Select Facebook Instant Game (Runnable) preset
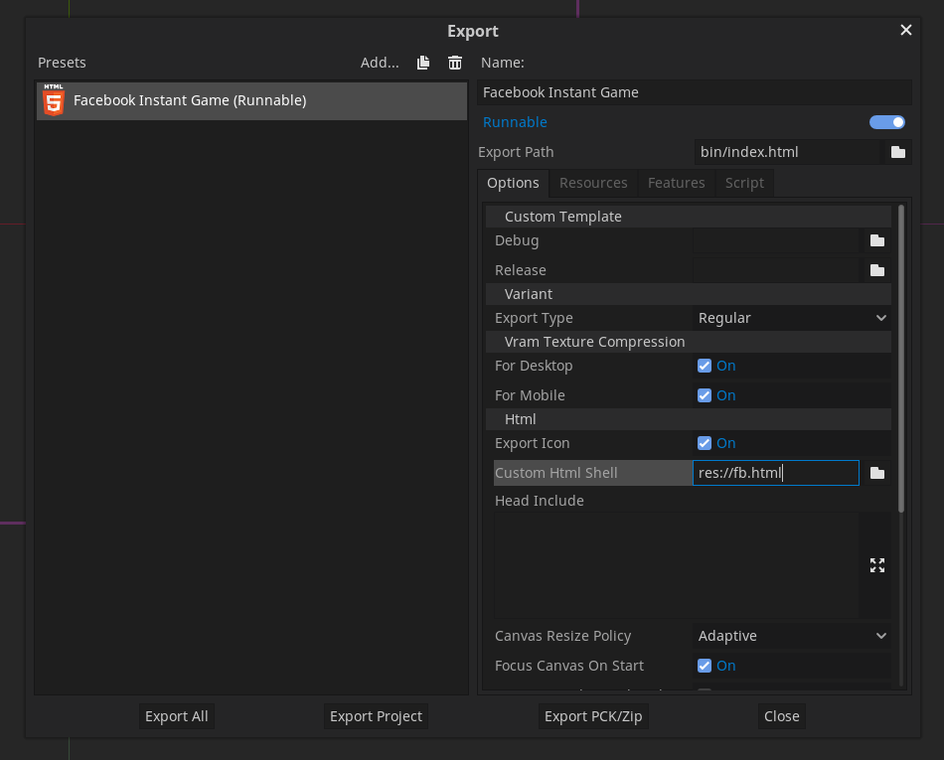Image resolution: width=944 pixels, height=760 pixels. 251,100
